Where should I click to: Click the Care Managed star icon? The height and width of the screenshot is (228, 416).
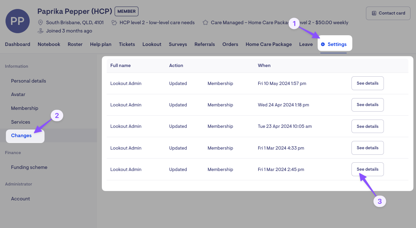tap(205, 22)
